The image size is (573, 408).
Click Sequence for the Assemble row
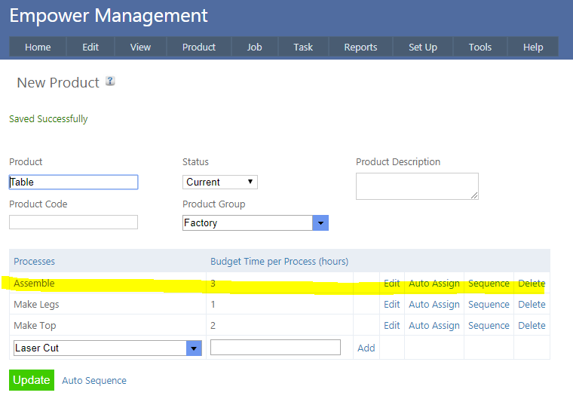[x=489, y=284]
